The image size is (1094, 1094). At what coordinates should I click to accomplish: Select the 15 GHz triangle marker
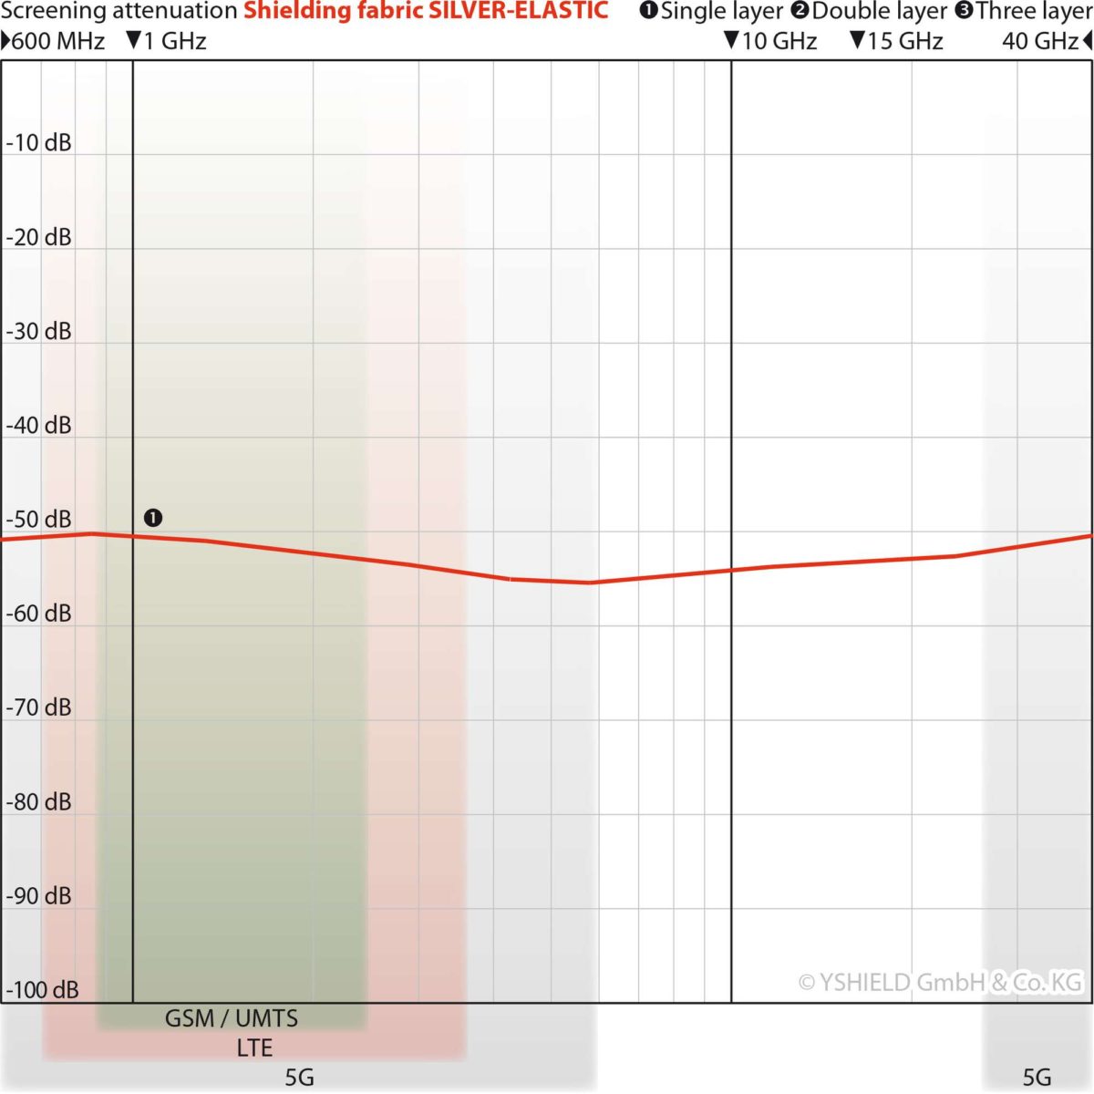pos(857,41)
